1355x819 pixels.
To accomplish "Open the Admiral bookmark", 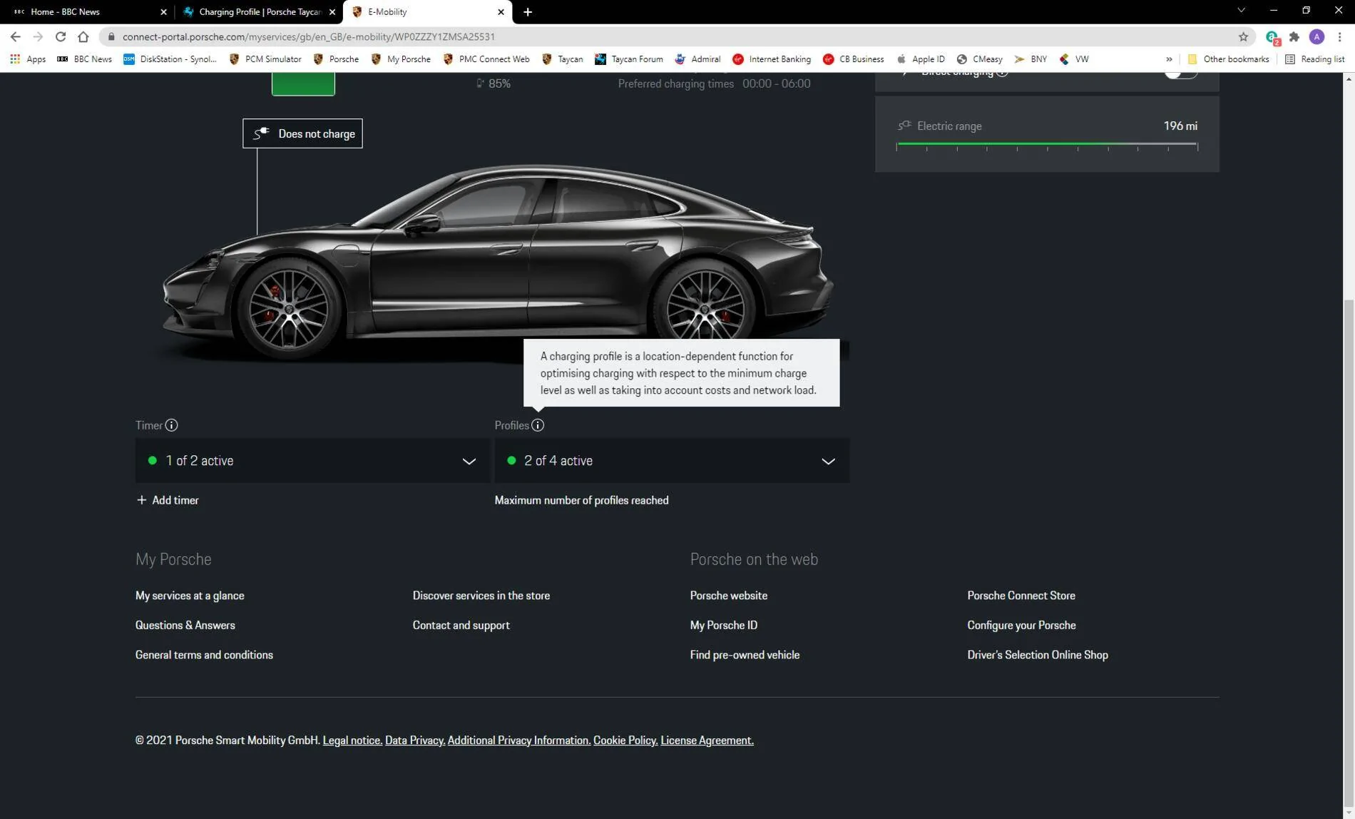I will pos(697,59).
